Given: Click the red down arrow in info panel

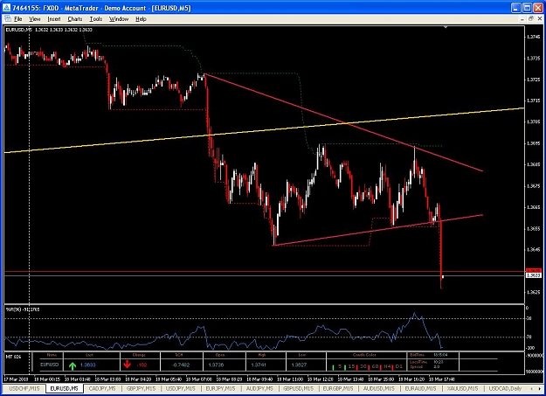Looking at the screenshot, I should click(127, 365).
